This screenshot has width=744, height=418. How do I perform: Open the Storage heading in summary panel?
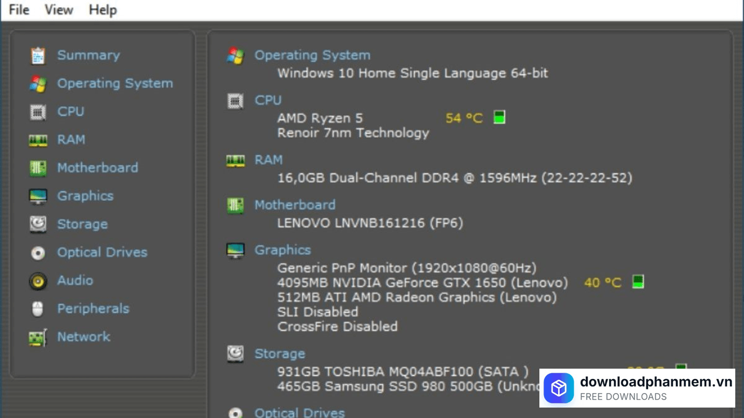click(x=280, y=354)
